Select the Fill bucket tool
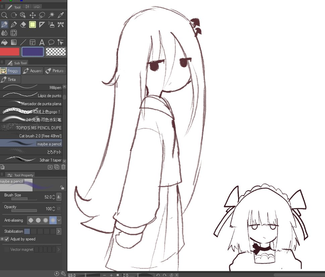Viewport: 325px width, 277px height. tap(4, 42)
